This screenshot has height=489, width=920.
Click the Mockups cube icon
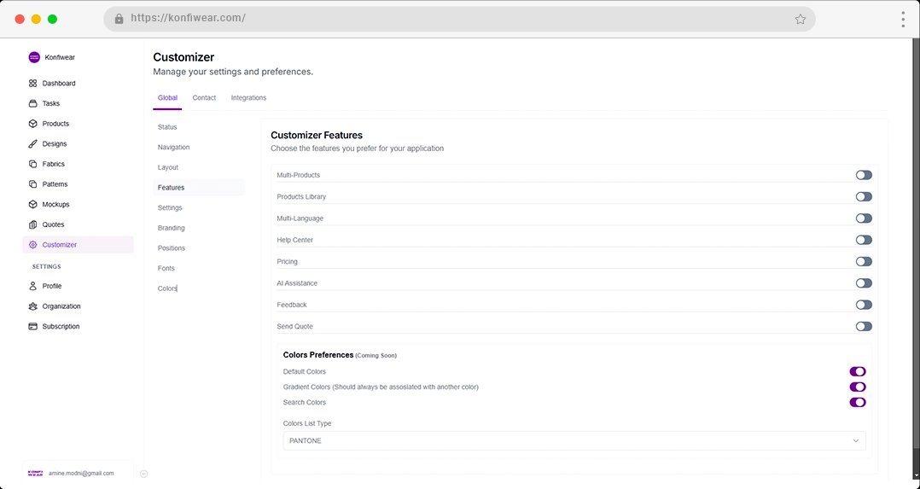click(33, 205)
